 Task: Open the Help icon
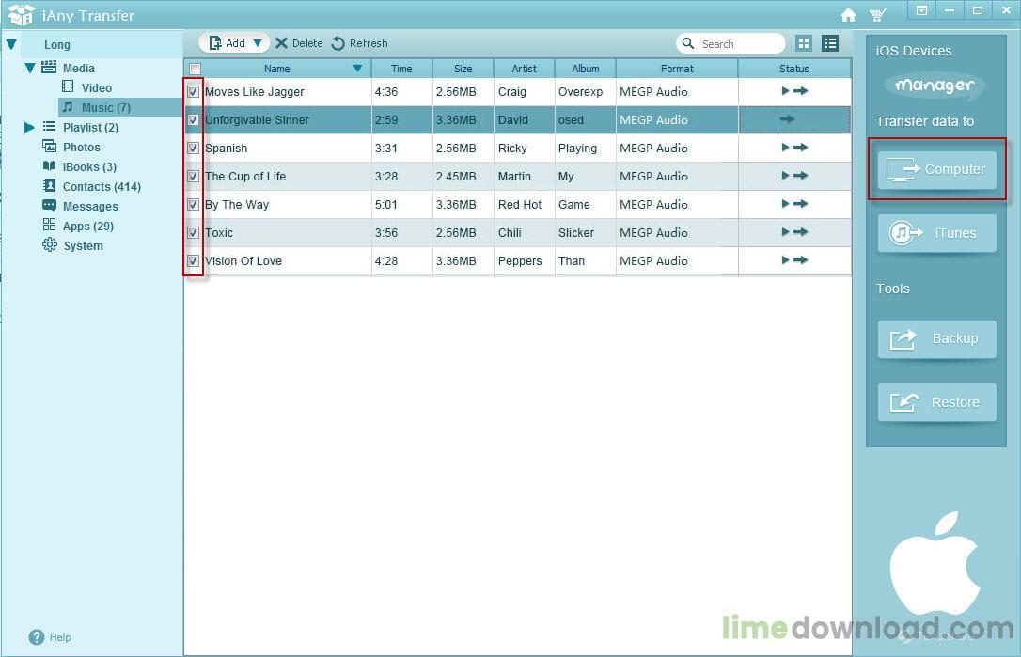(37, 637)
